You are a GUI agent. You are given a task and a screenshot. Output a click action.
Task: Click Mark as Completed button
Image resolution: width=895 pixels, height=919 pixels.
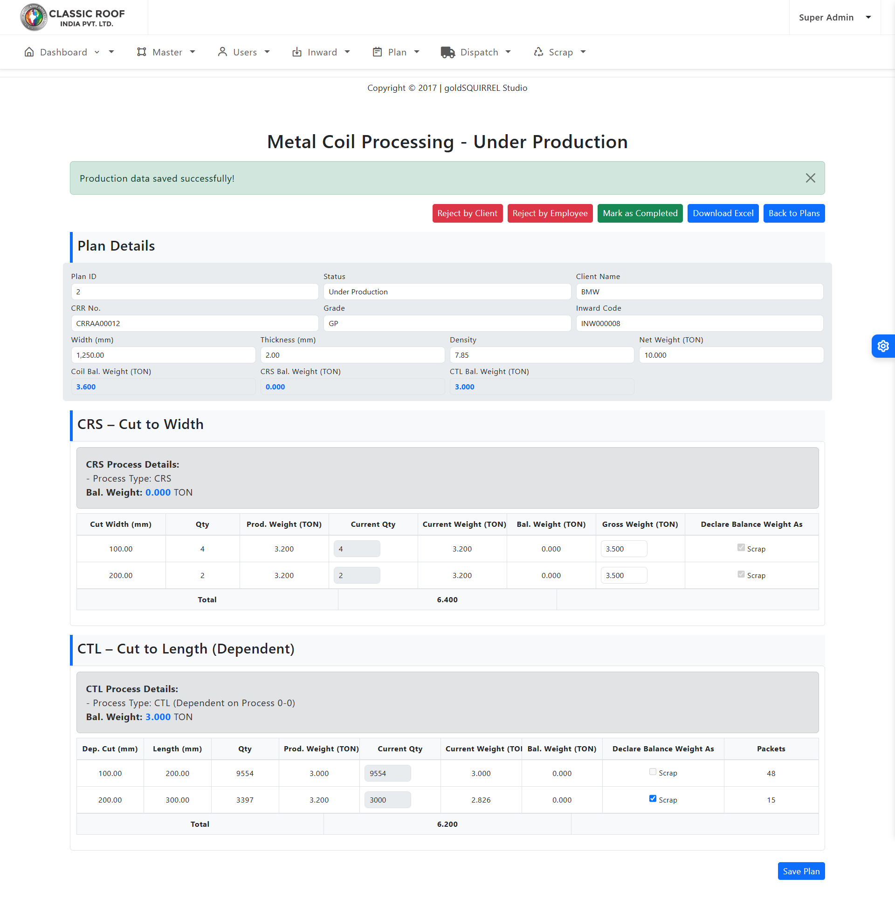pyautogui.click(x=640, y=213)
